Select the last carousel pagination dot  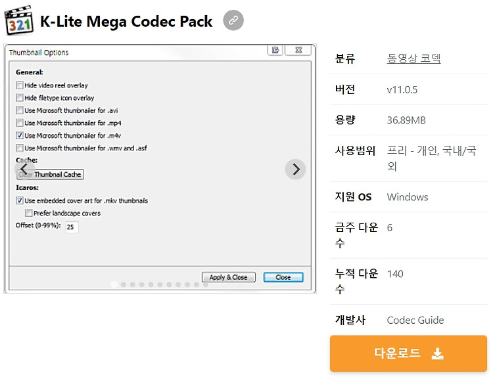(x=206, y=284)
